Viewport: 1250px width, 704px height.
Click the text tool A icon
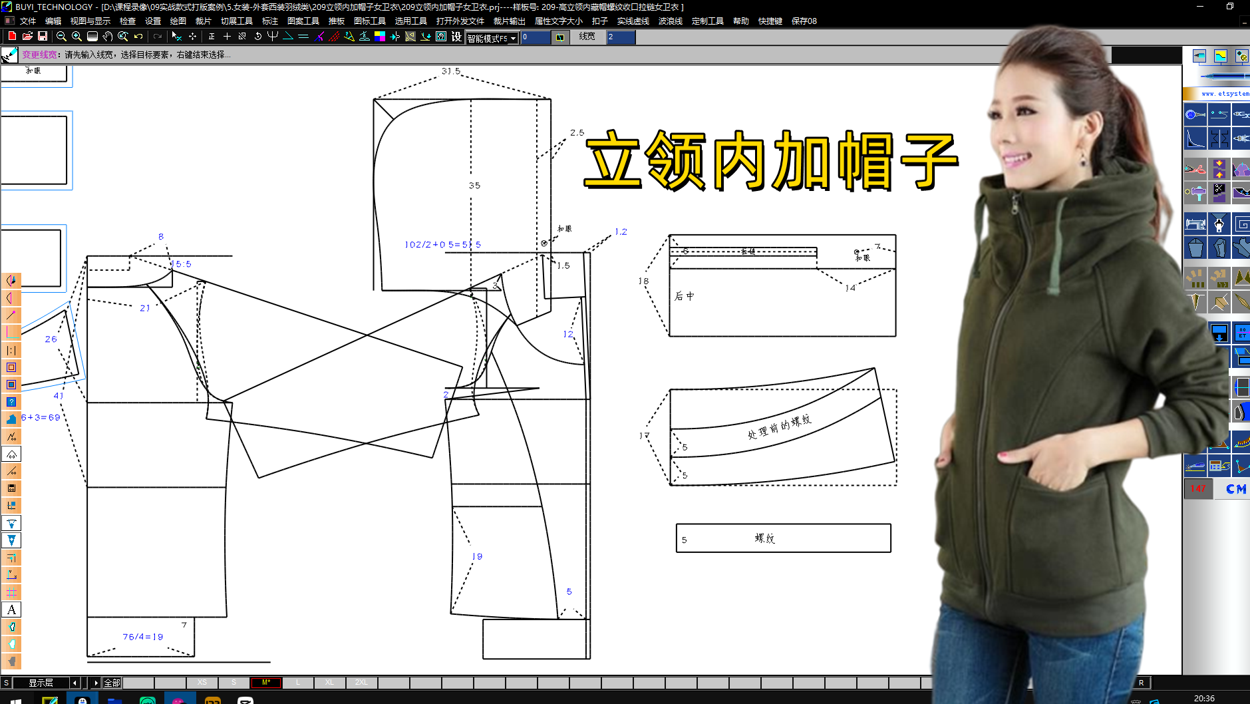pyautogui.click(x=11, y=610)
